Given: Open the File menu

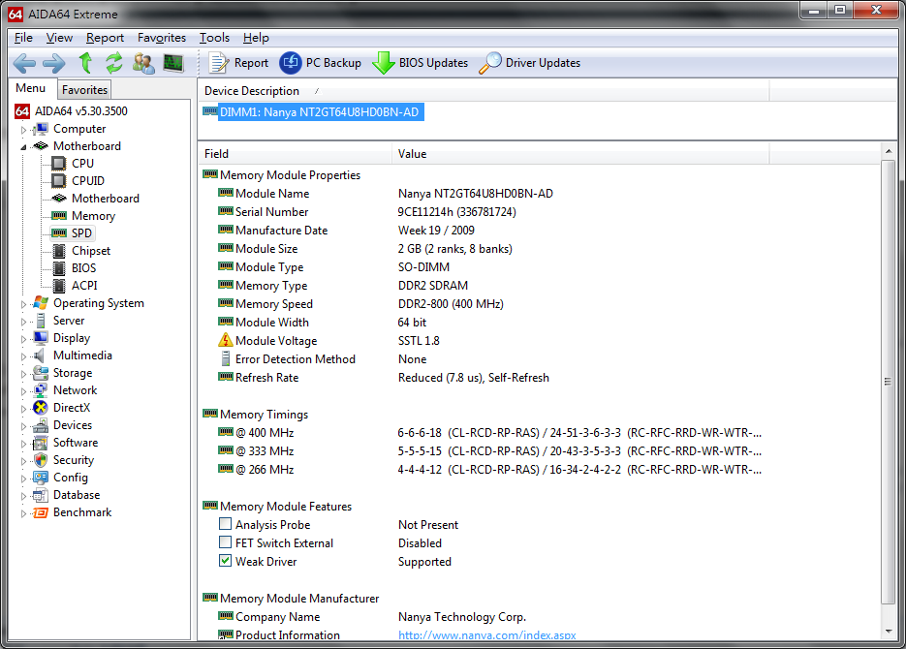Looking at the screenshot, I should (x=23, y=38).
